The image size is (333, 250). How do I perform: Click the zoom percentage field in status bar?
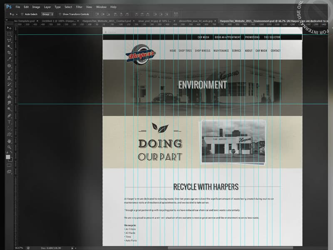(19, 248)
